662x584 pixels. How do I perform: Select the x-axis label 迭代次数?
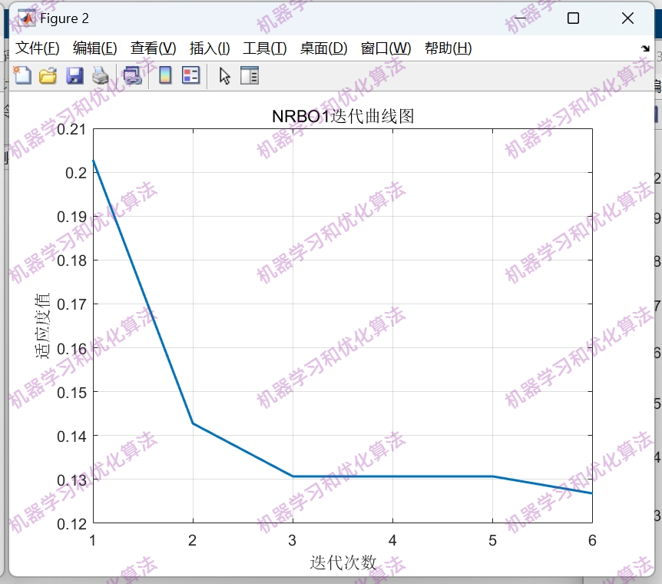point(343,562)
